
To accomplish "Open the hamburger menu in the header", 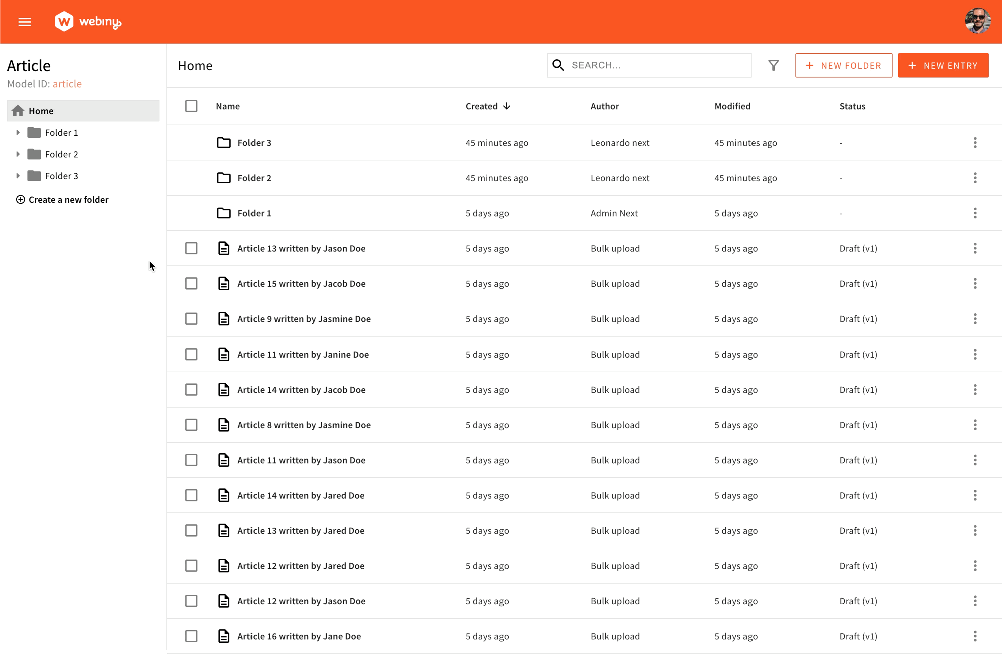I will click(24, 22).
